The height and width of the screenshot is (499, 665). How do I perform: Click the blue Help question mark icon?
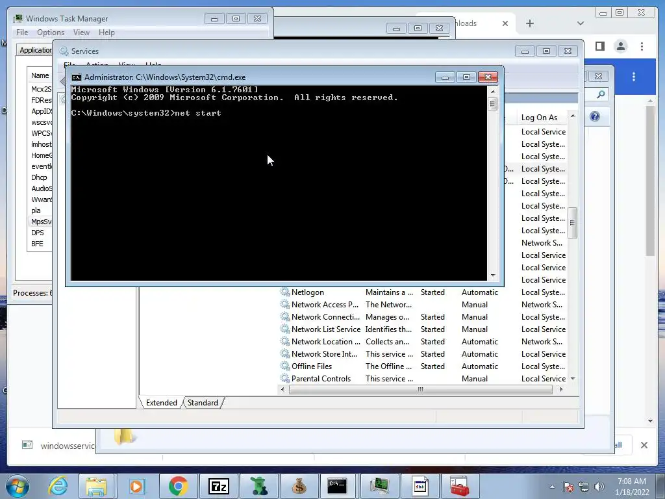click(x=595, y=117)
